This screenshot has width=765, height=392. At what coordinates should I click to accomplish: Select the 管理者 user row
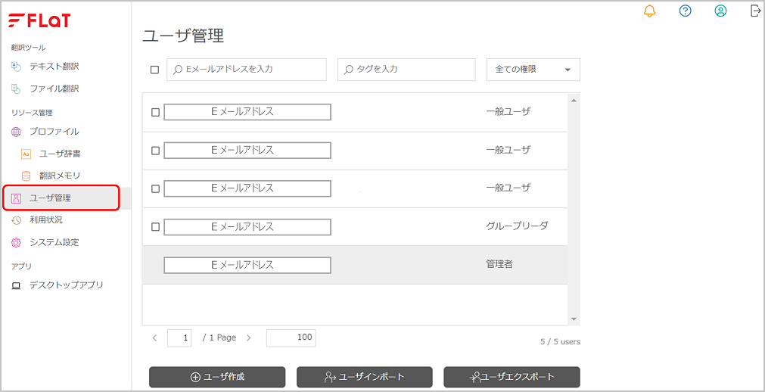point(355,265)
